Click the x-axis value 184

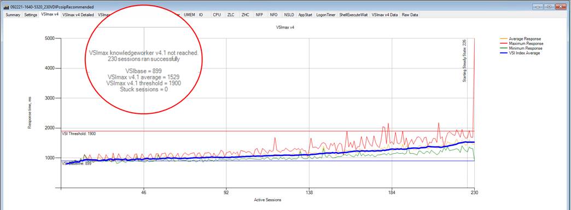pyautogui.click(x=392, y=192)
